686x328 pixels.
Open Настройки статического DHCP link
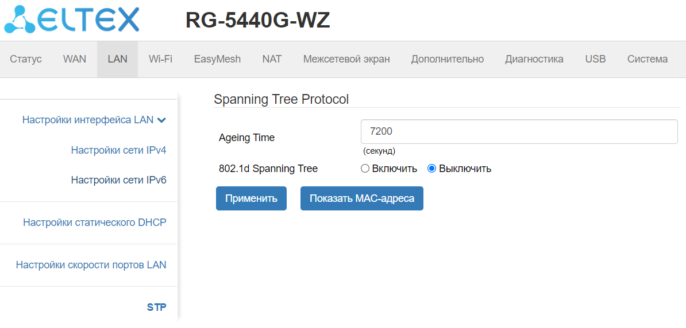[x=95, y=222]
